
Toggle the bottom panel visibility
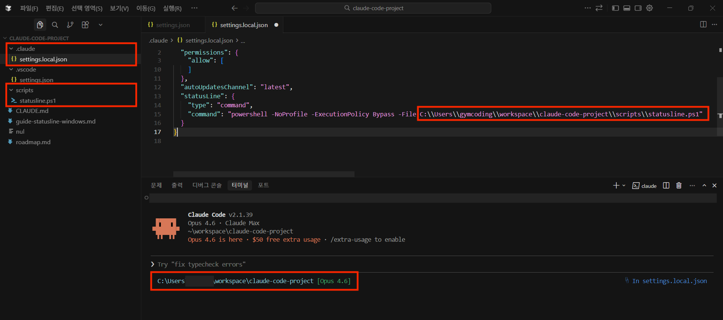pos(627,8)
